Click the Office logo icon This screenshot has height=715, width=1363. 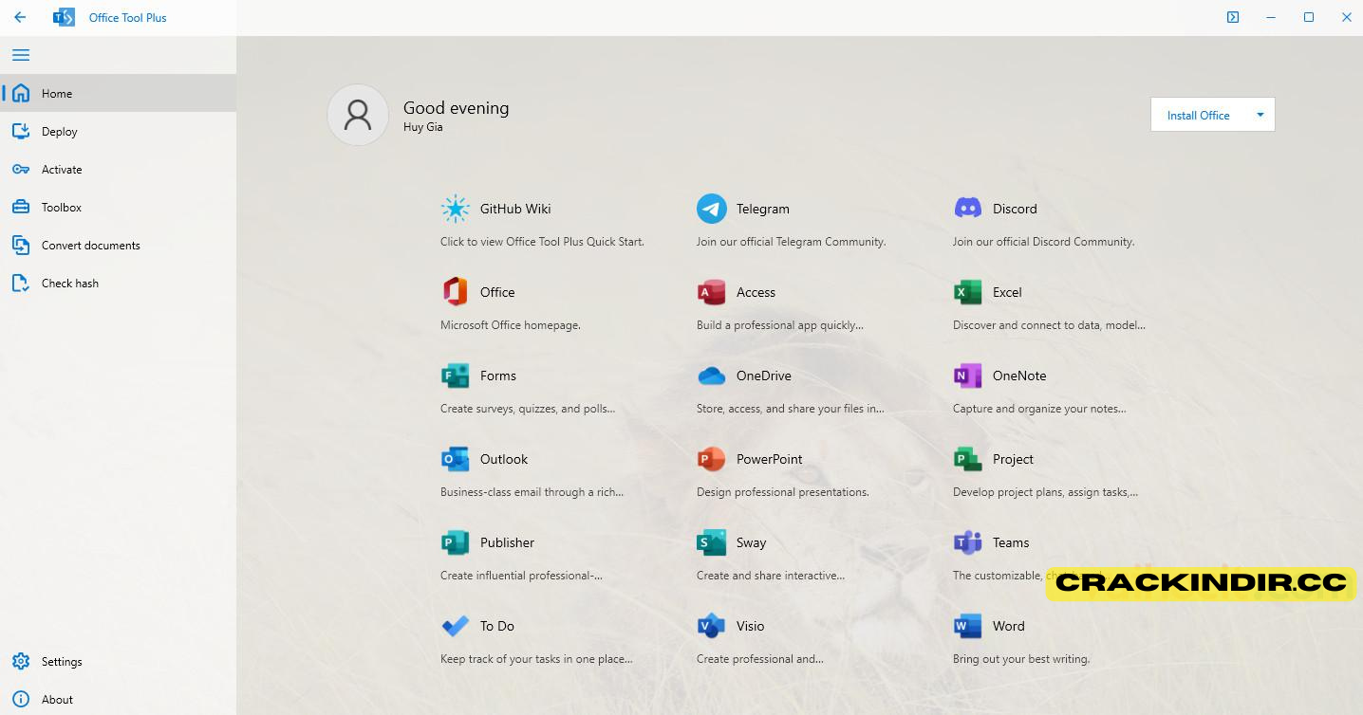click(x=456, y=292)
